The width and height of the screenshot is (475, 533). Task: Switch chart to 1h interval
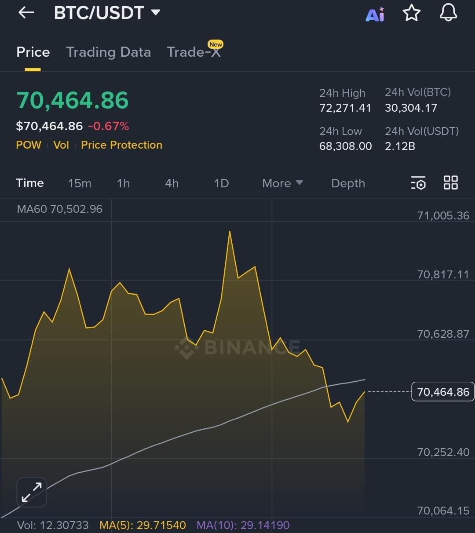click(x=123, y=183)
